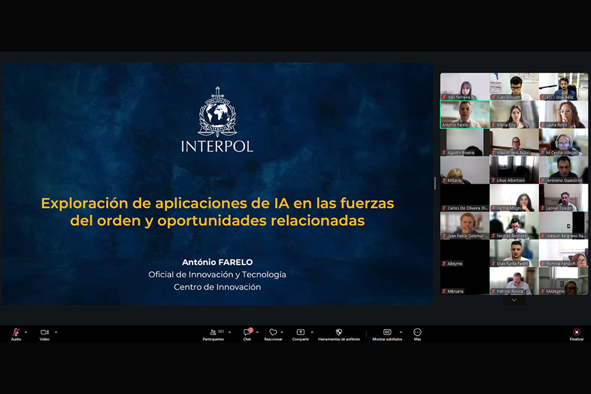Expand the Video options arrow
Viewport: 591px width, 394px height.
(56, 332)
